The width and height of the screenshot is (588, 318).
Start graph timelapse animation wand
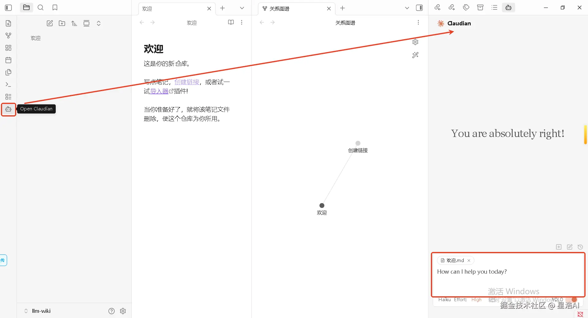[x=415, y=55]
